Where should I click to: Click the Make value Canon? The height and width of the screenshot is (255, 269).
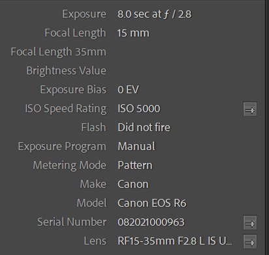pos(133,184)
